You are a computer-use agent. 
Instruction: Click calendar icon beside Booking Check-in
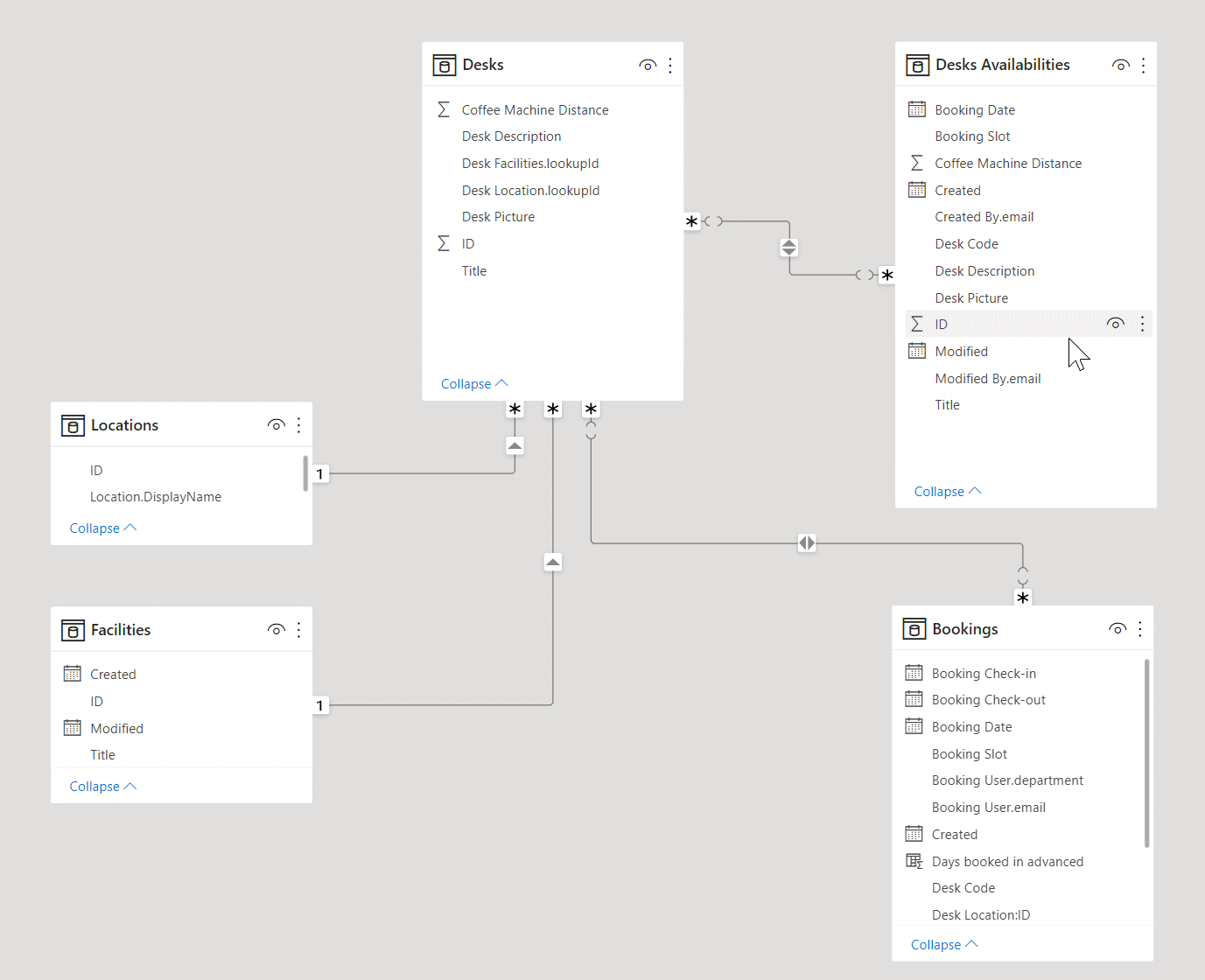click(x=914, y=673)
